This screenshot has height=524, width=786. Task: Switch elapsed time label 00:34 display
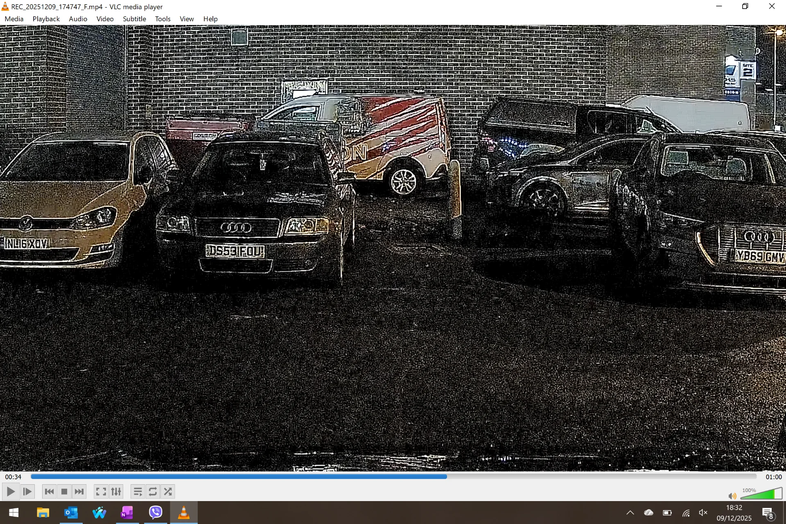point(13,477)
